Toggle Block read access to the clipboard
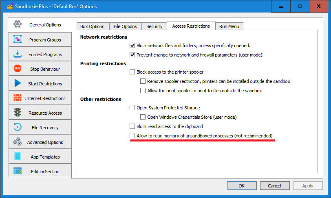 point(132,126)
